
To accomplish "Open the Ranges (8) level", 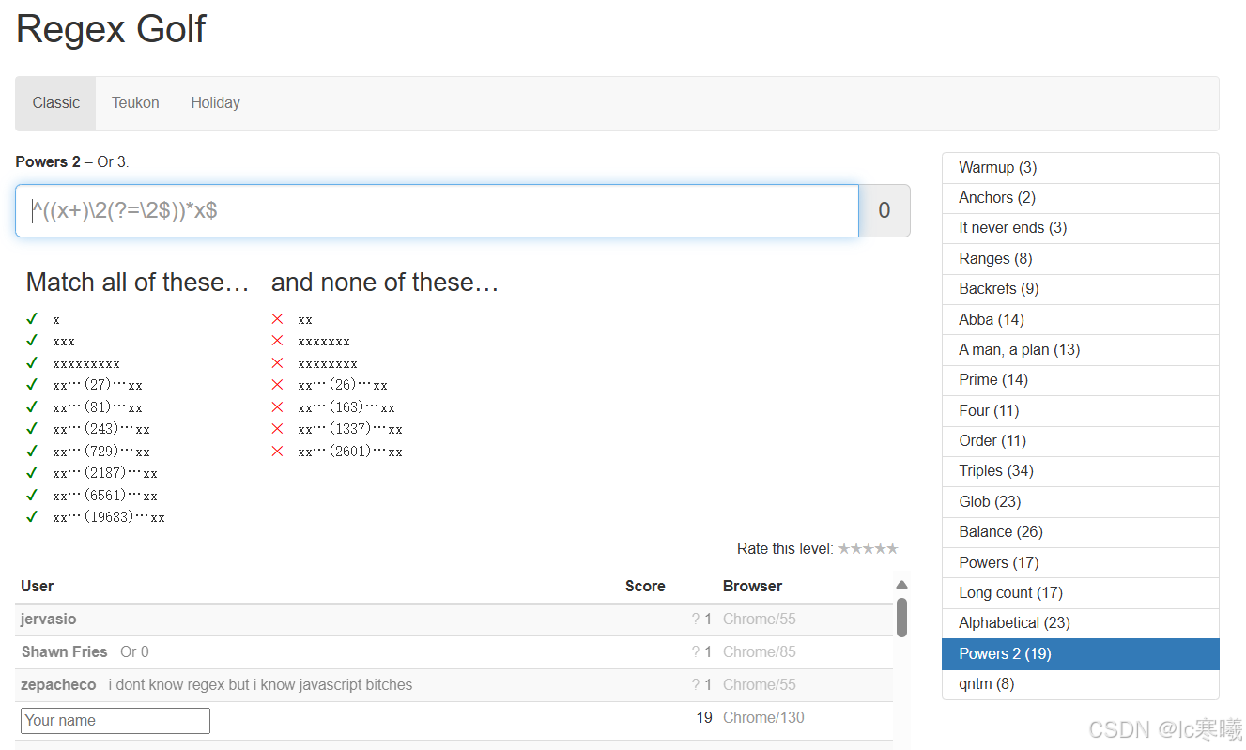I will point(1080,259).
